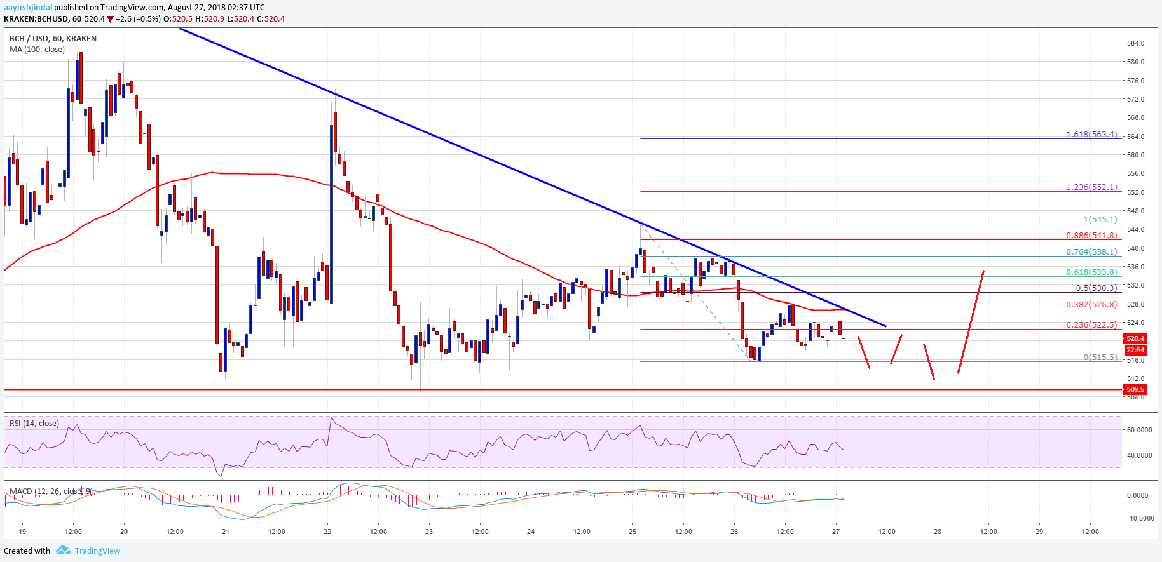Click the 40.0000 RSI axis label

pyautogui.click(x=1139, y=455)
